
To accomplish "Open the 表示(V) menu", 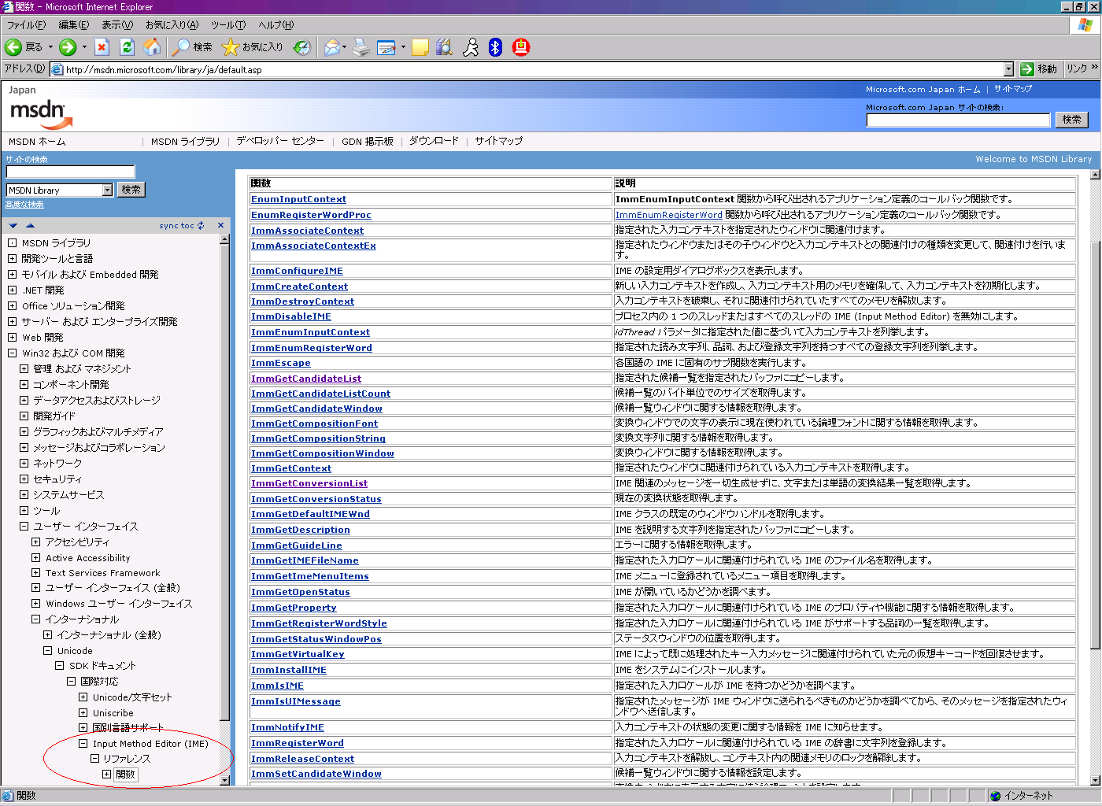I will [116, 25].
